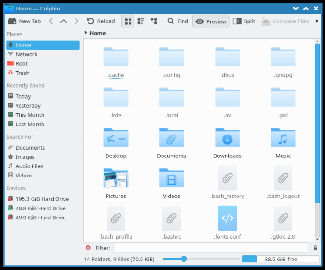
Task: Click the Reload button
Action: (101, 21)
